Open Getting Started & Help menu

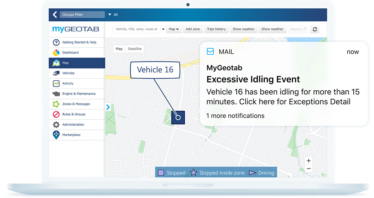coord(77,42)
